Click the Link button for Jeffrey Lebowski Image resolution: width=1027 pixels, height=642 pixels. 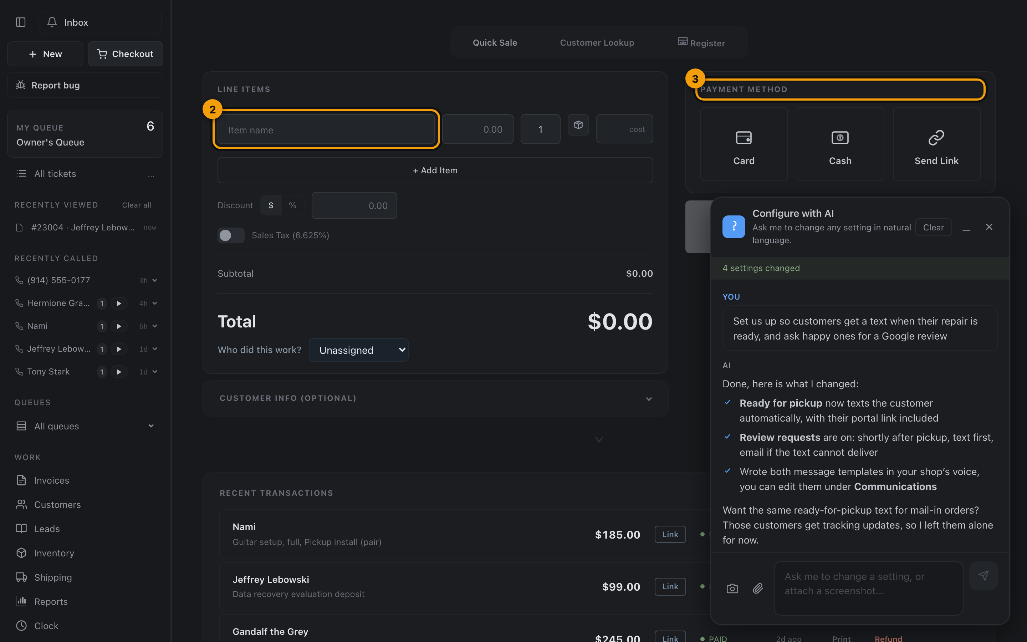(x=670, y=586)
